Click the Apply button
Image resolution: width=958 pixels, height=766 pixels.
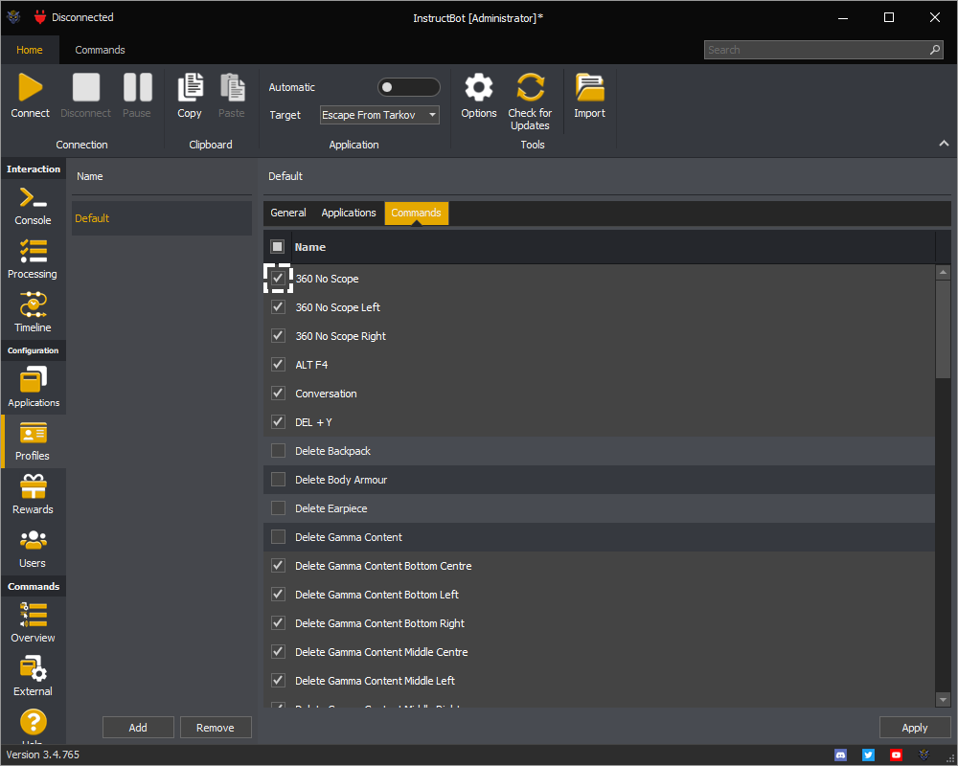pyautogui.click(x=915, y=728)
